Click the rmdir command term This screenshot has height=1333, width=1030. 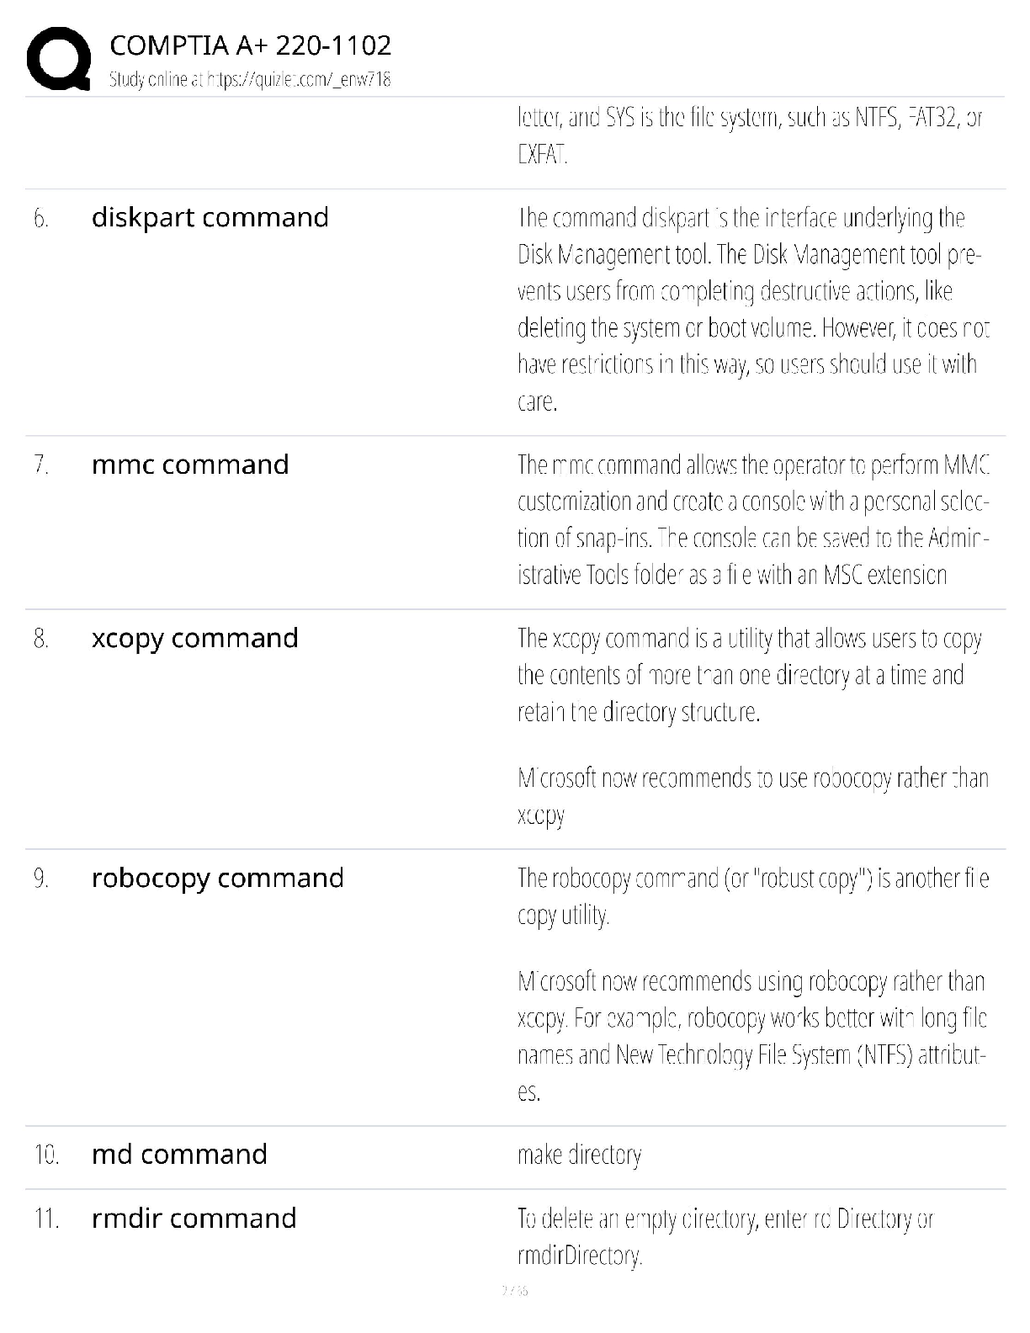(194, 1218)
